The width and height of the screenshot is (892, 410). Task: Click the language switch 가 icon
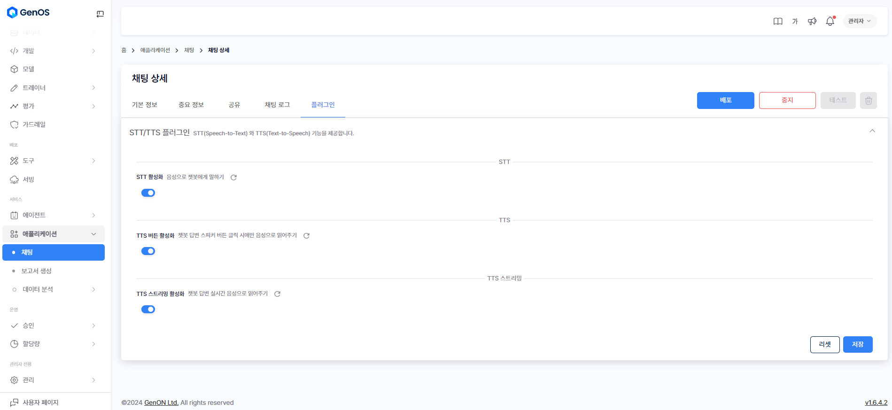pos(795,21)
